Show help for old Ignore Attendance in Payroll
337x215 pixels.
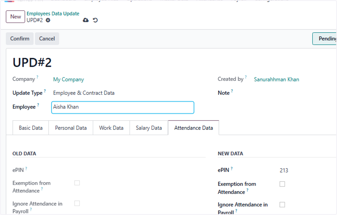click(x=31, y=209)
